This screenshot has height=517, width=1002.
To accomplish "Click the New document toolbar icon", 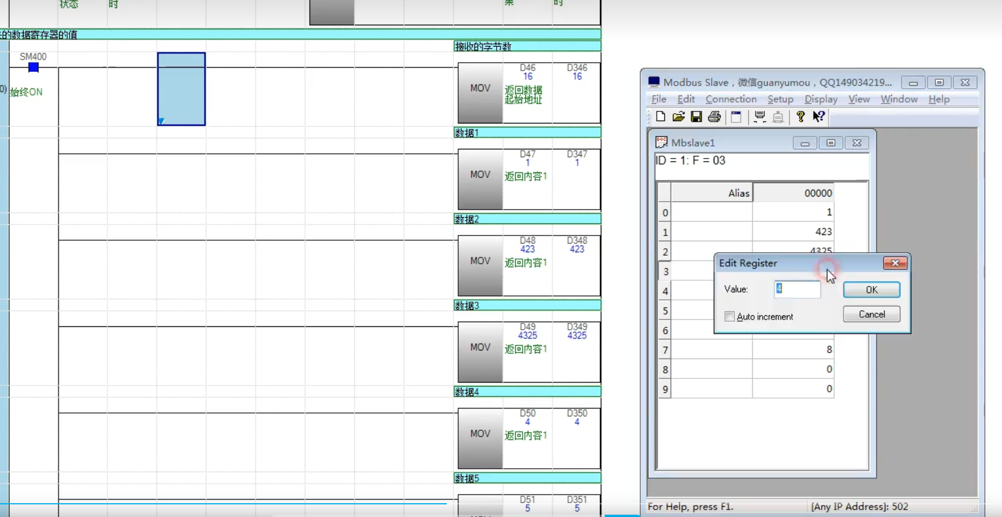I will (x=660, y=117).
